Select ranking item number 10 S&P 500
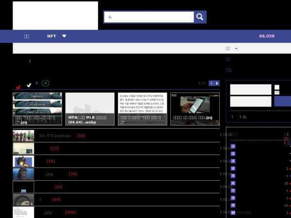The image size is (291, 218). click(x=241, y=213)
